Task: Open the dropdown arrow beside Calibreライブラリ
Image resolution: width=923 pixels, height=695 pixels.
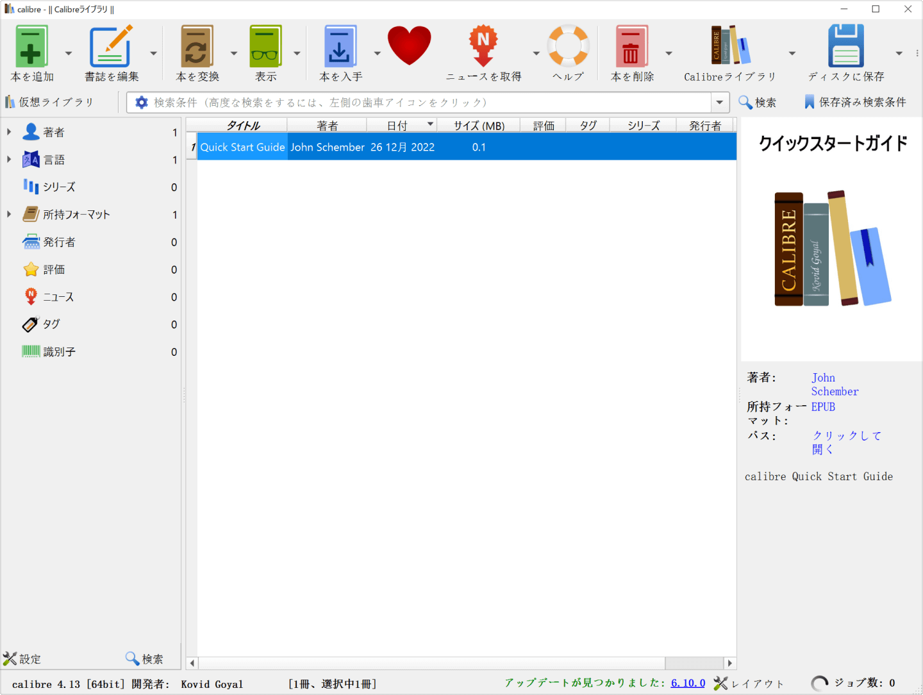Action: (x=792, y=53)
